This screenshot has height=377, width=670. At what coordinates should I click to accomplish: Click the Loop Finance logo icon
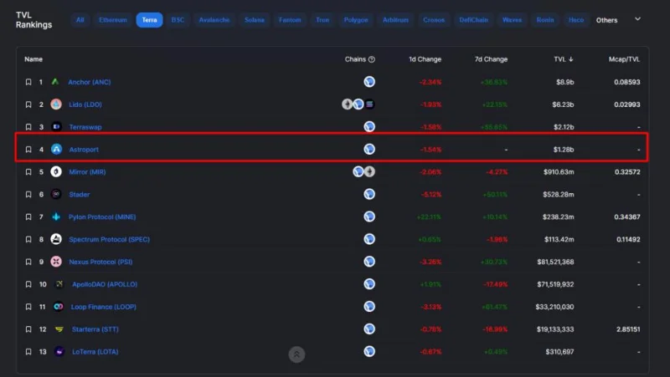pyautogui.click(x=59, y=306)
